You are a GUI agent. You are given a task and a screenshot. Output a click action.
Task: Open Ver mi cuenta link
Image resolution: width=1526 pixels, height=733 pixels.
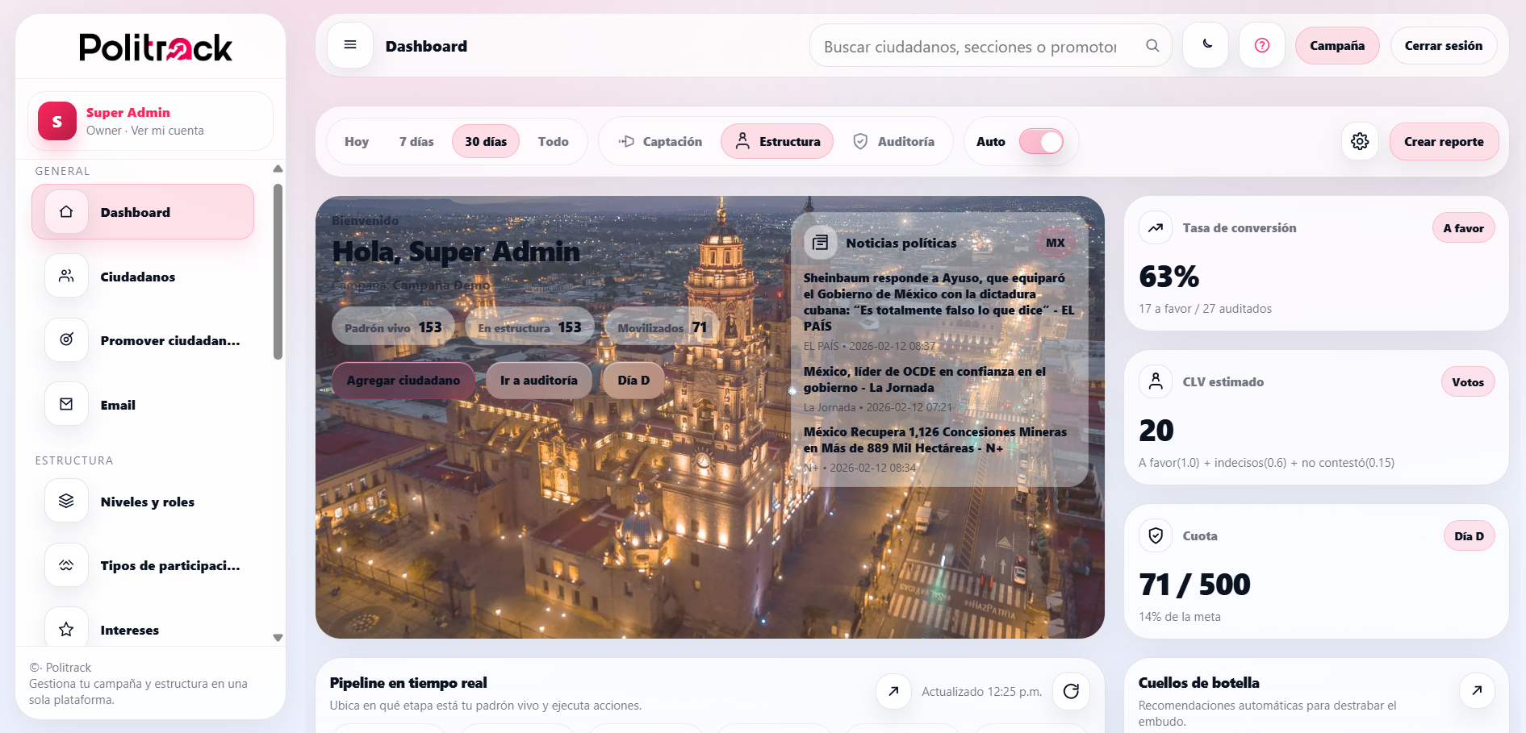167,130
